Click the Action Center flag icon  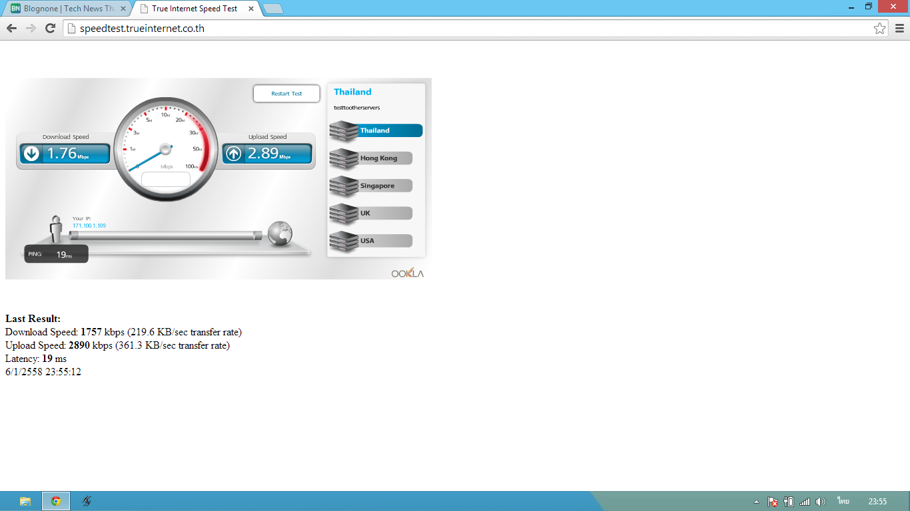click(773, 502)
